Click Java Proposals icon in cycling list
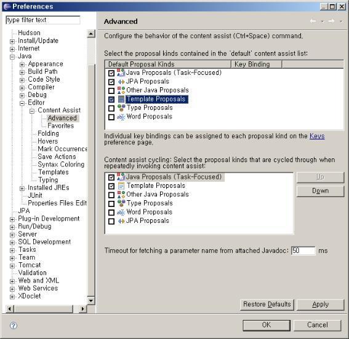Screen dimensions: 349x339 coord(121,177)
